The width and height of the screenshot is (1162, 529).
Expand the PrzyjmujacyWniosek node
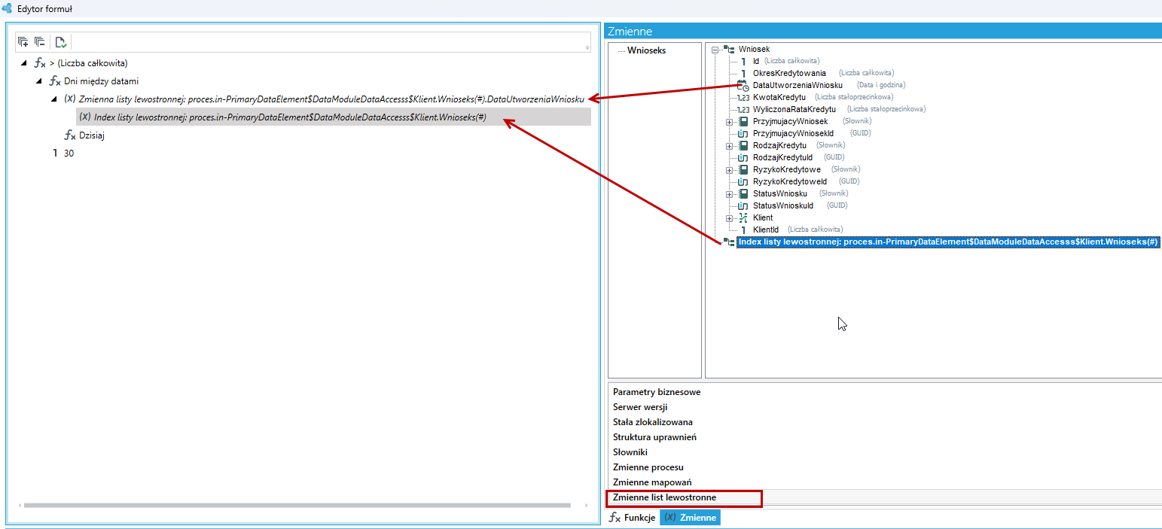click(729, 121)
